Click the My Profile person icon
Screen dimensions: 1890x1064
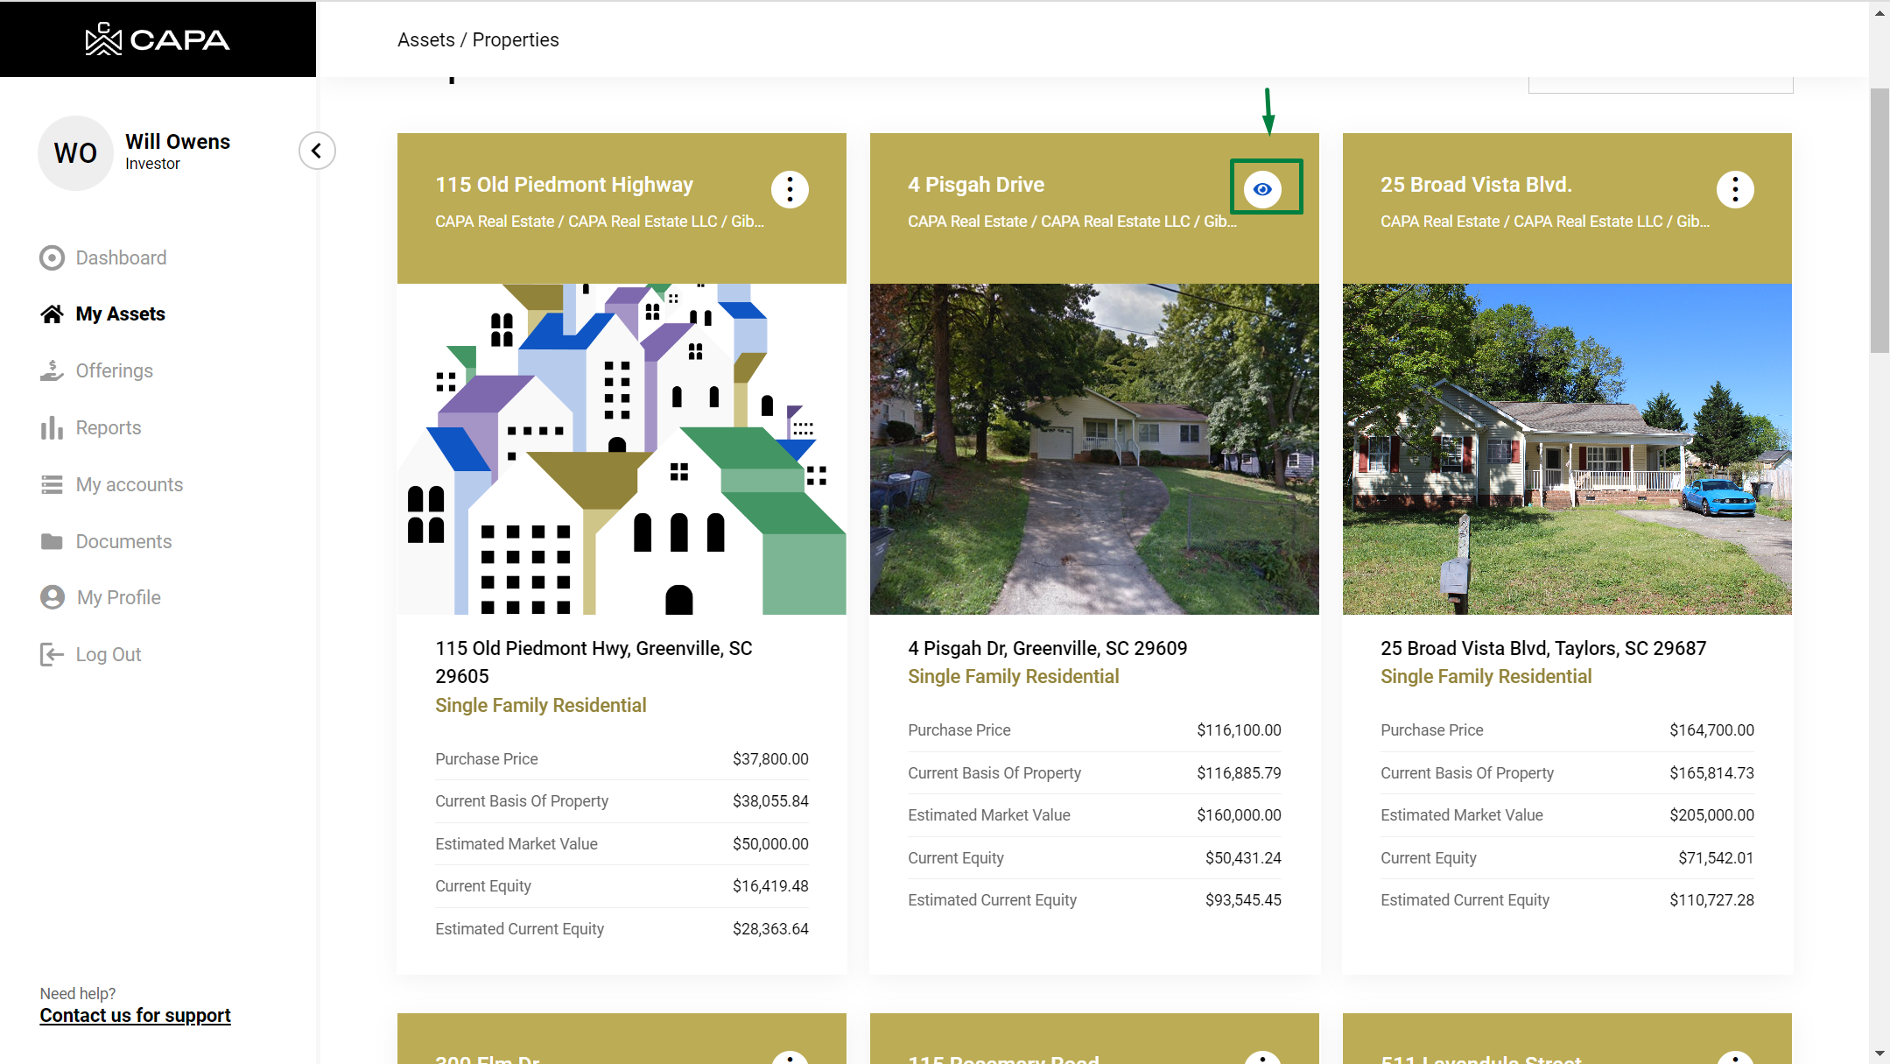tap(53, 598)
